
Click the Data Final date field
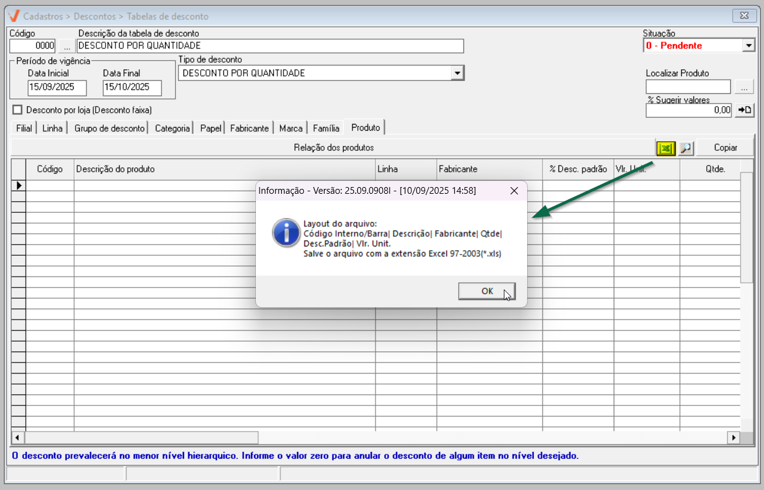[x=132, y=88]
